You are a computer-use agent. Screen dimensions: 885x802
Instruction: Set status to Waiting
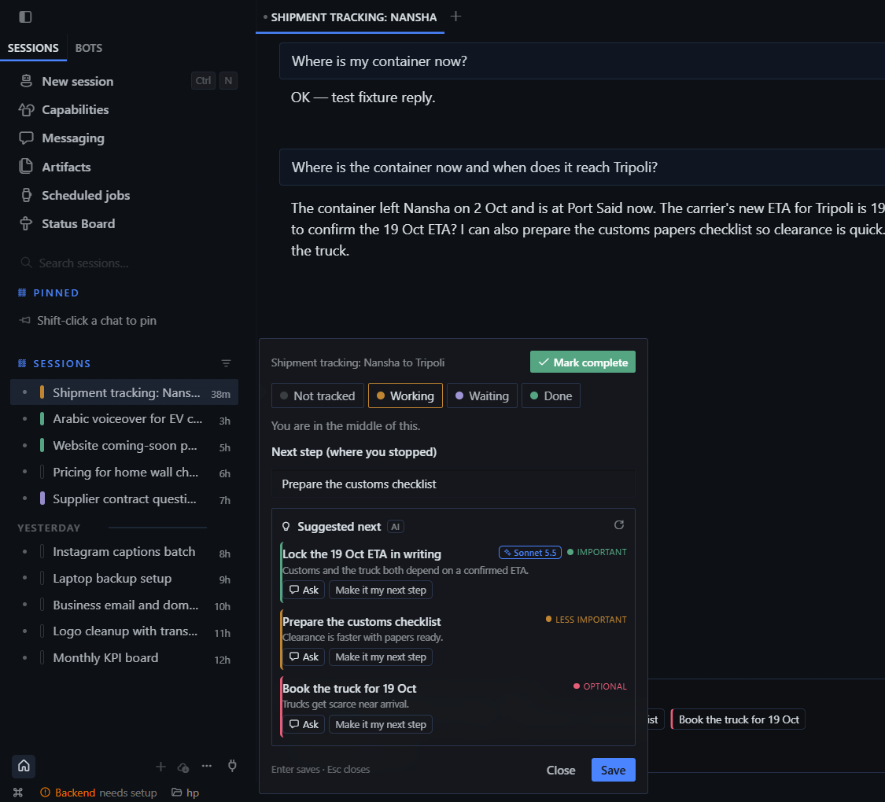pyautogui.click(x=482, y=396)
